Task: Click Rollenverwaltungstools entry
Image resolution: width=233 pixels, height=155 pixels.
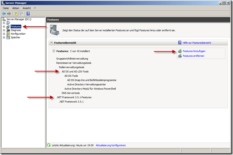Action: pos(71,67)
